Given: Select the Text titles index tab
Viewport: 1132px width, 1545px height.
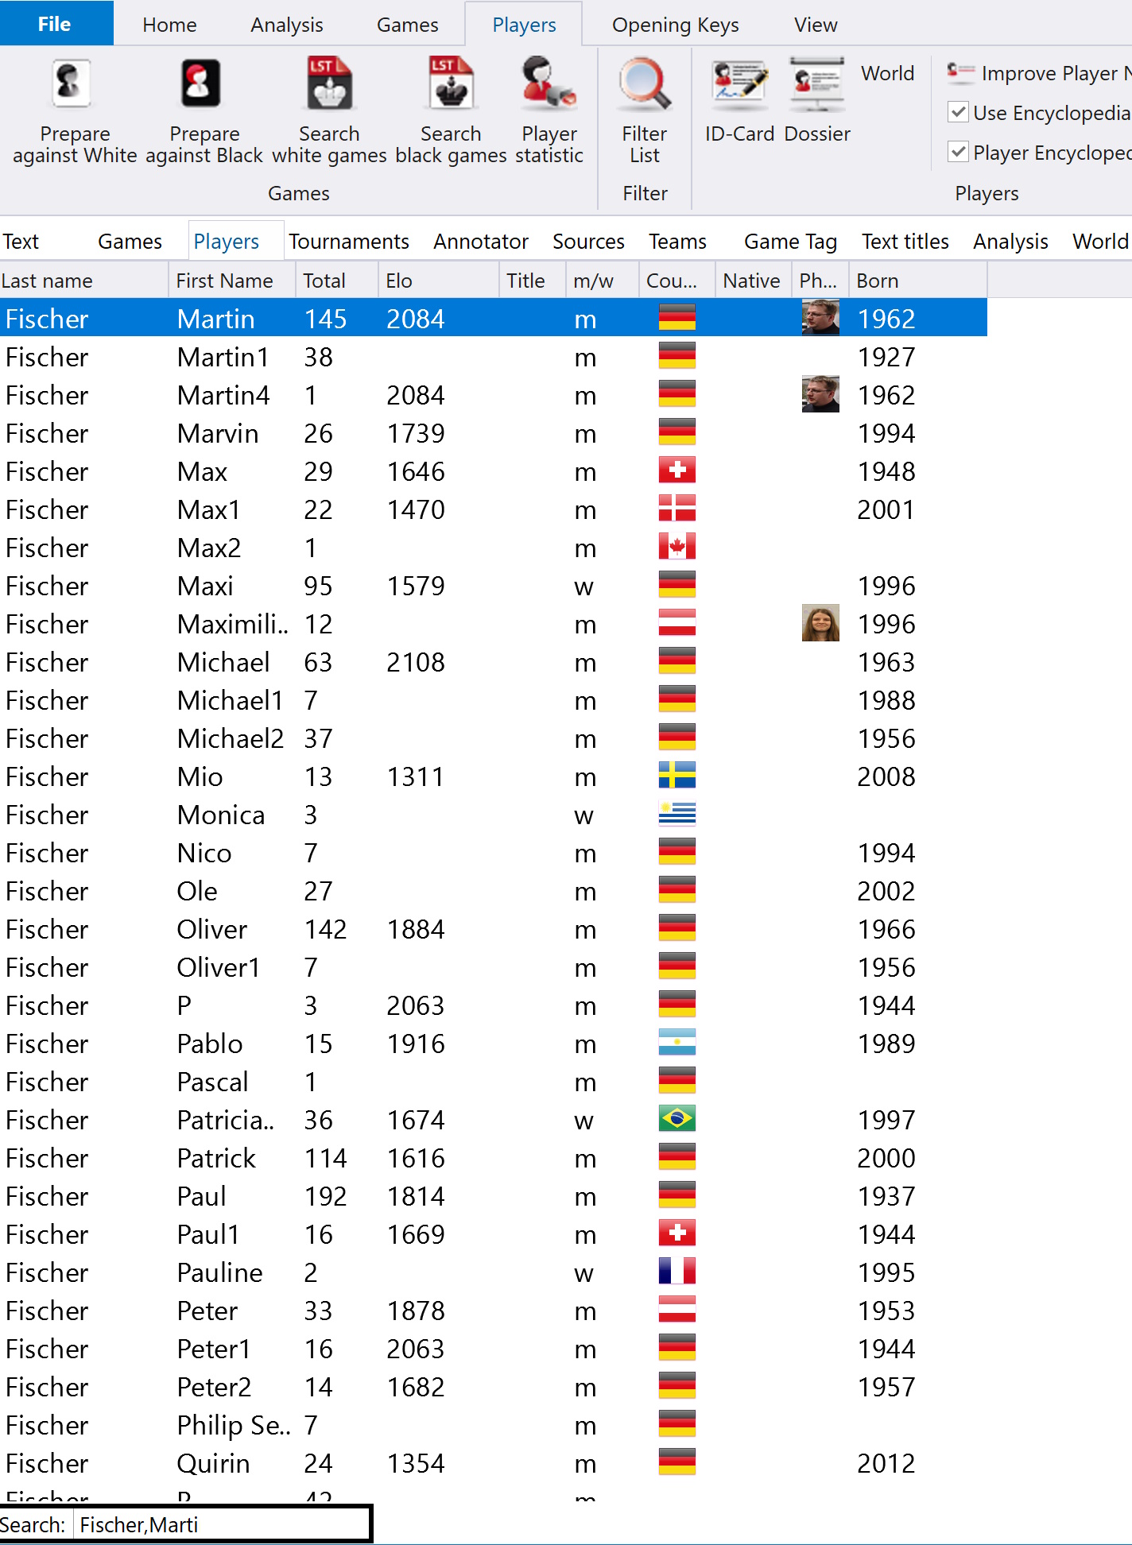Looking at the screenshot, I should pyautogui.click(x=905, y=241).
